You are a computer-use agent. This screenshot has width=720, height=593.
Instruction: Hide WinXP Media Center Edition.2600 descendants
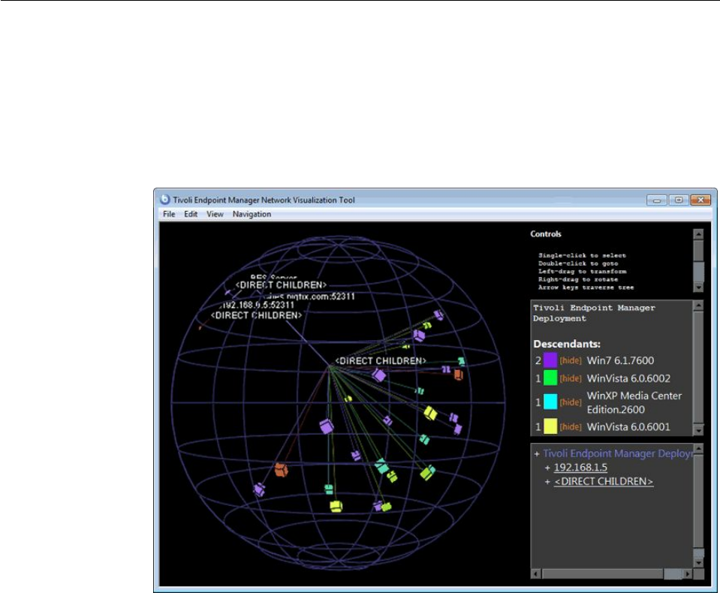tap(571, 402)
